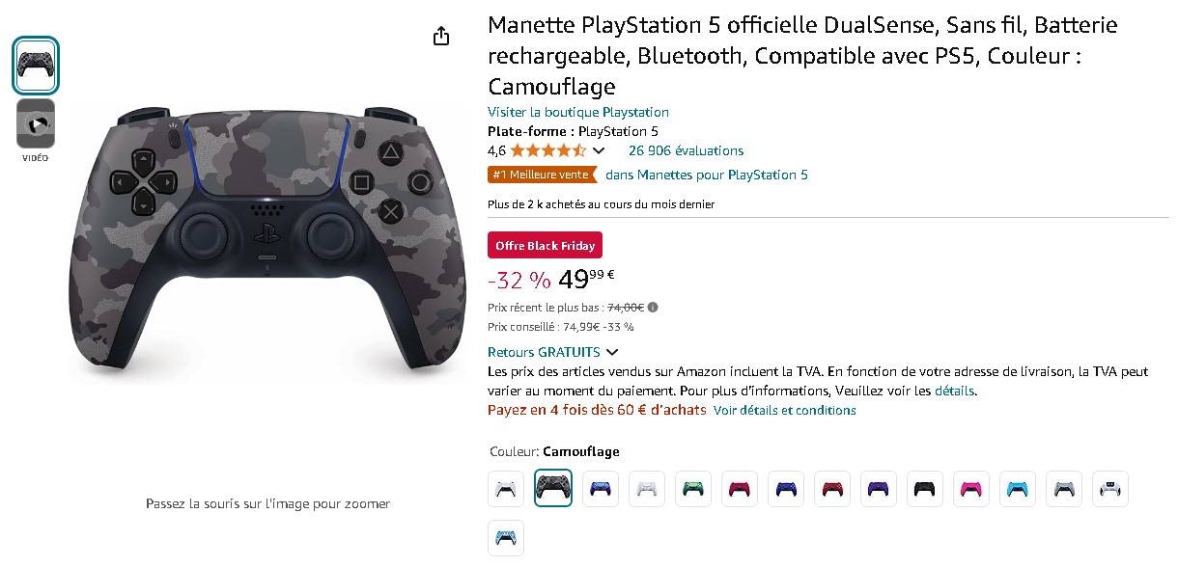Select the purple controller color swatch
The image size is (1178, 567).
click(879, 489)
